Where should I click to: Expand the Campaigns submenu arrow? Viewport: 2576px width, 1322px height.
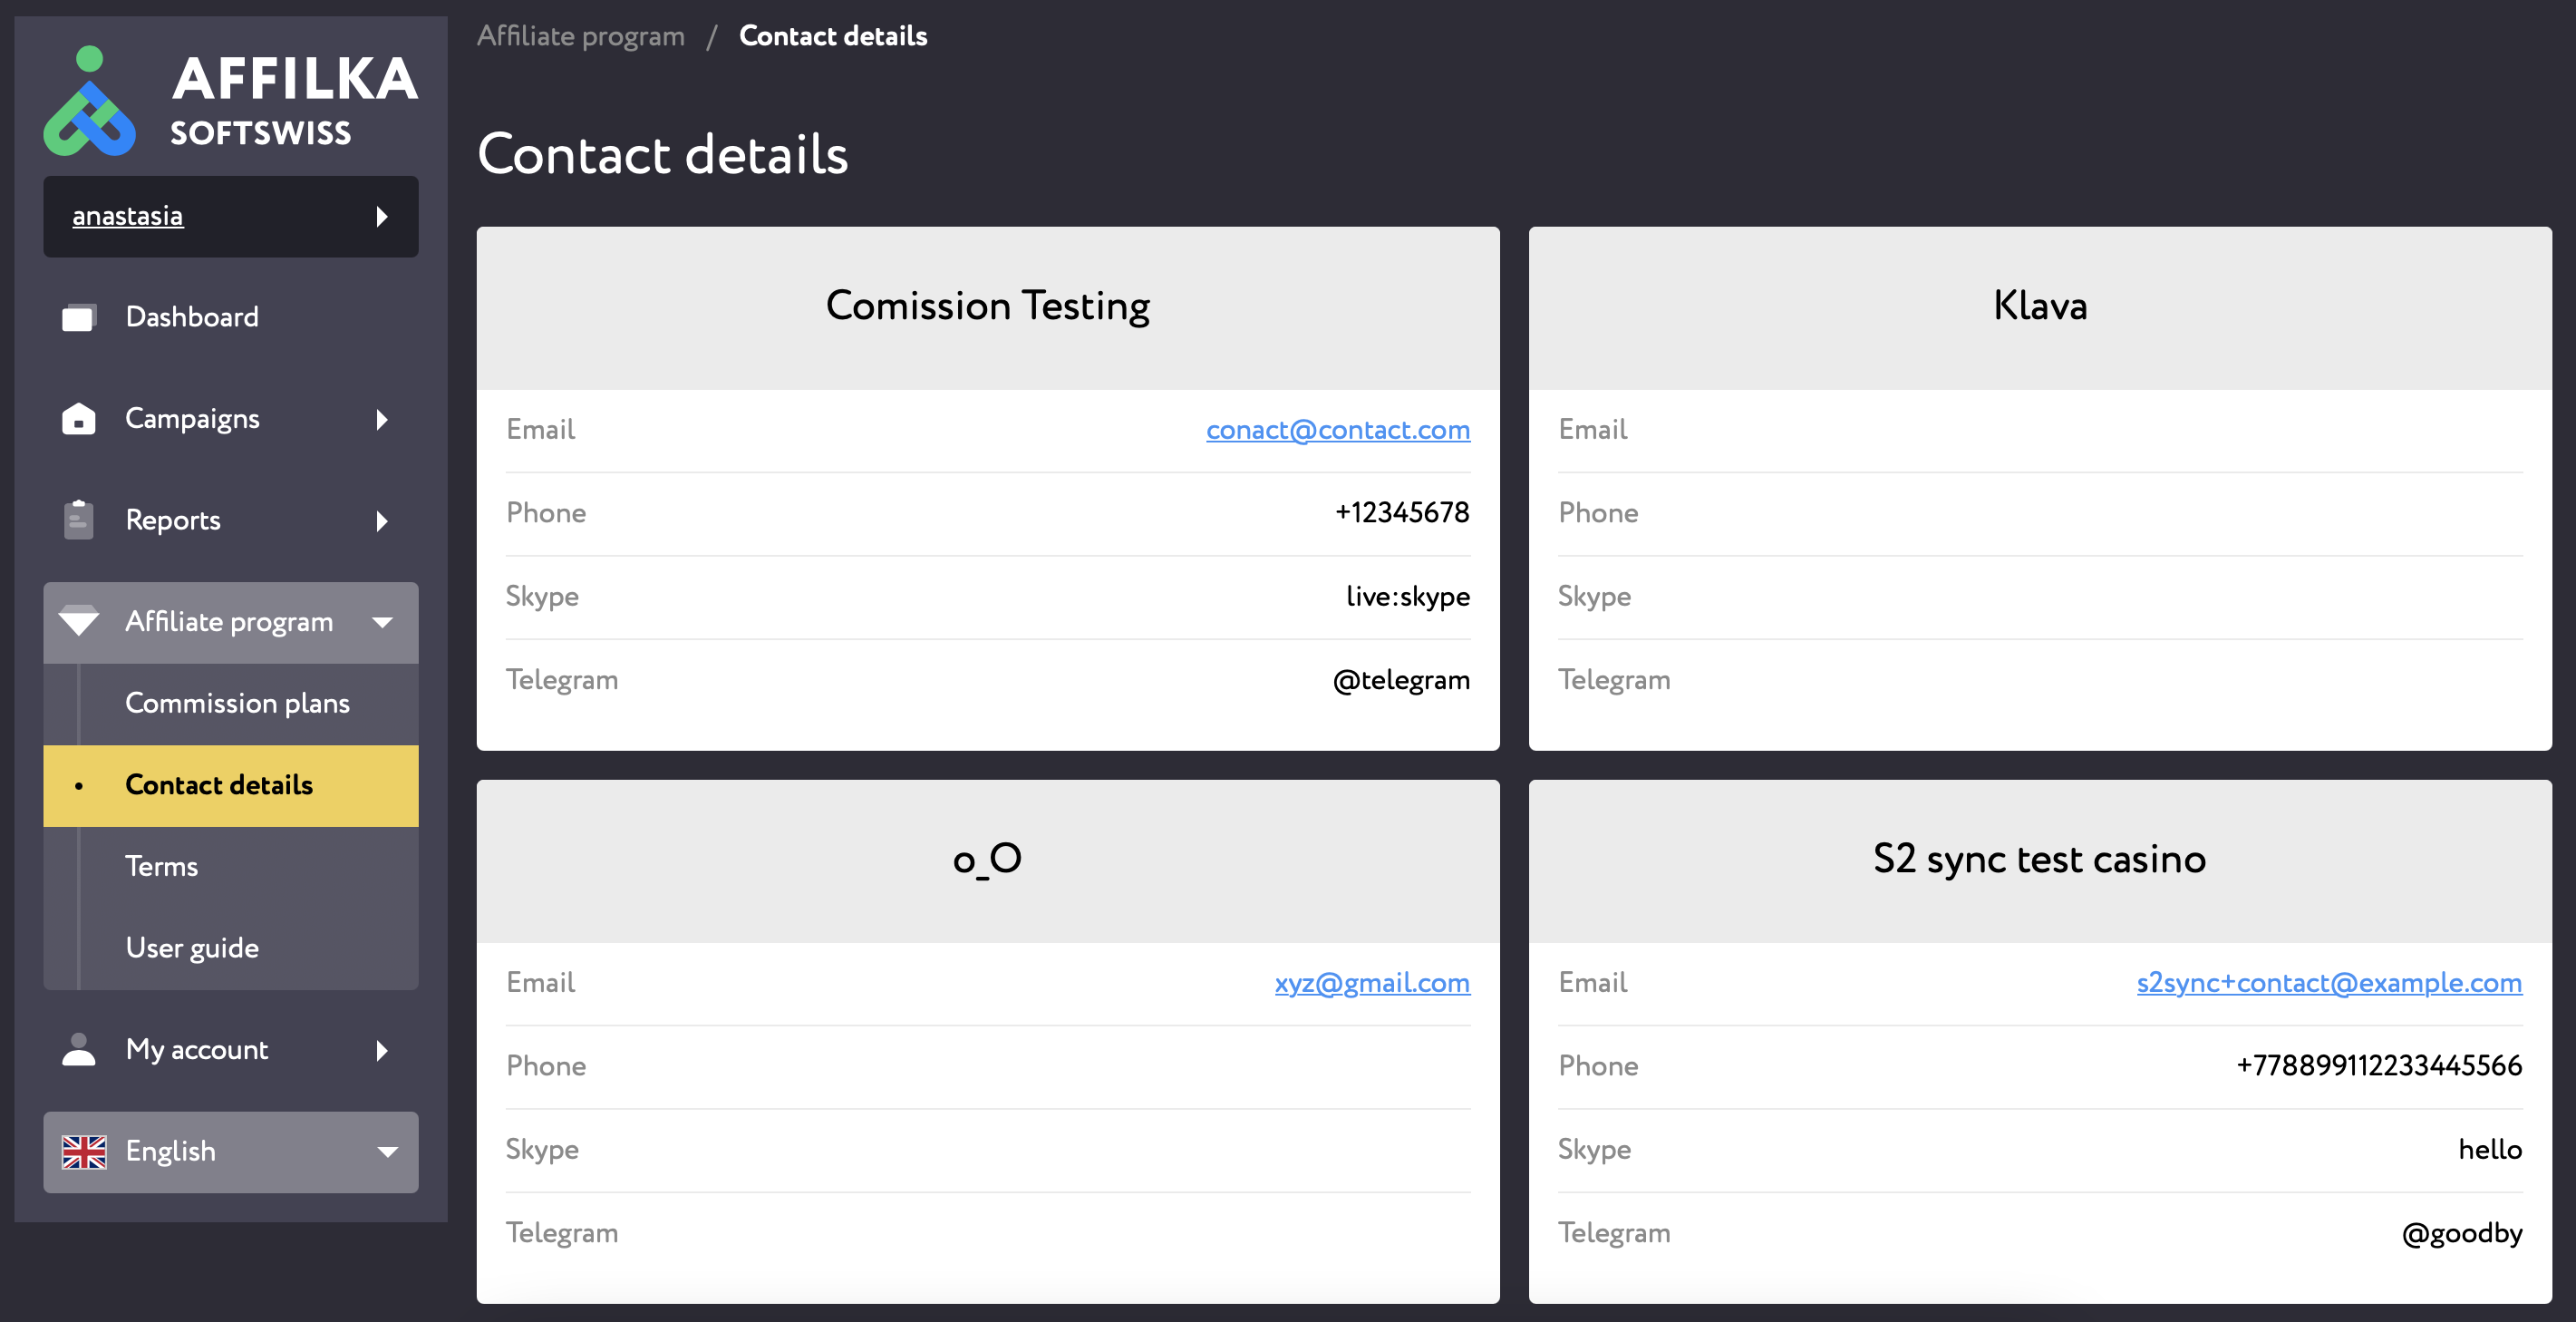pos(382,420)
